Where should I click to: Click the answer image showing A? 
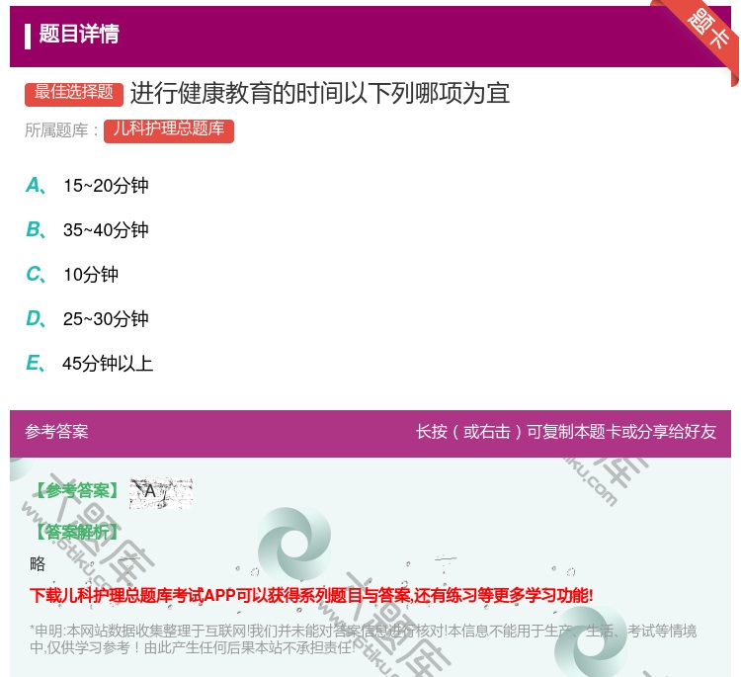[x=160, y=492]
